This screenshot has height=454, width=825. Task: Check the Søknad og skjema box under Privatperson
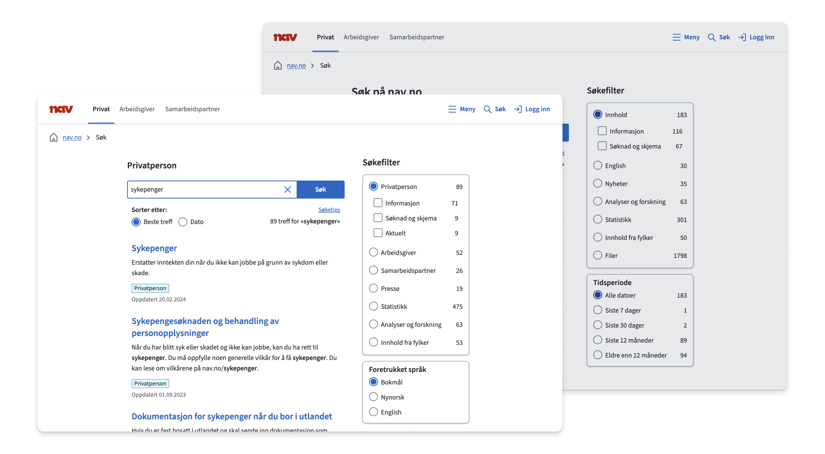point(378,218)
